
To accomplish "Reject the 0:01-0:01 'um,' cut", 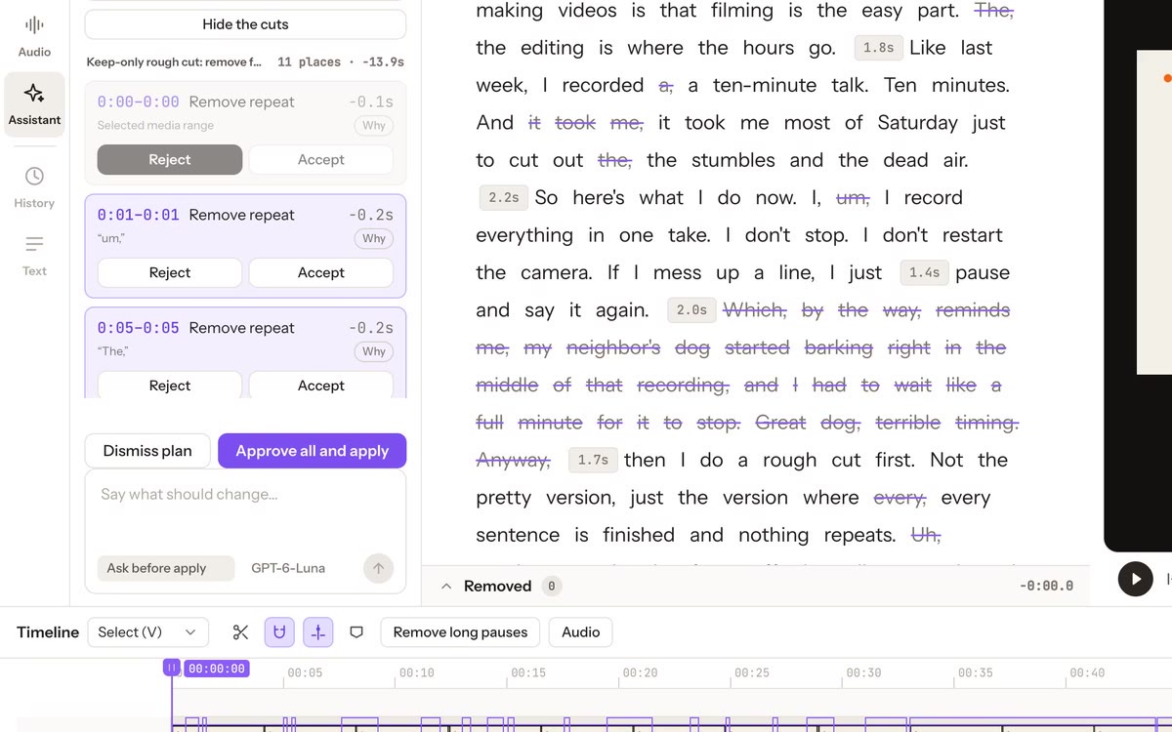I will point(170,273).
